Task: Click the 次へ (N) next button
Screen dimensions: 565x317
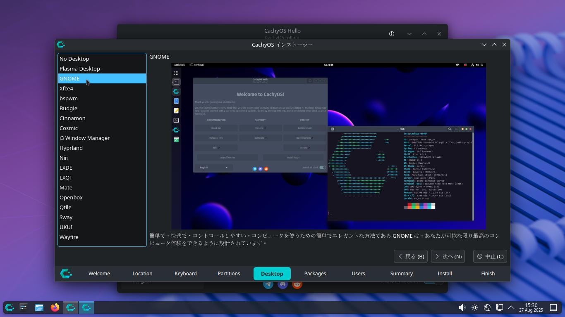Action: [448, 256]
